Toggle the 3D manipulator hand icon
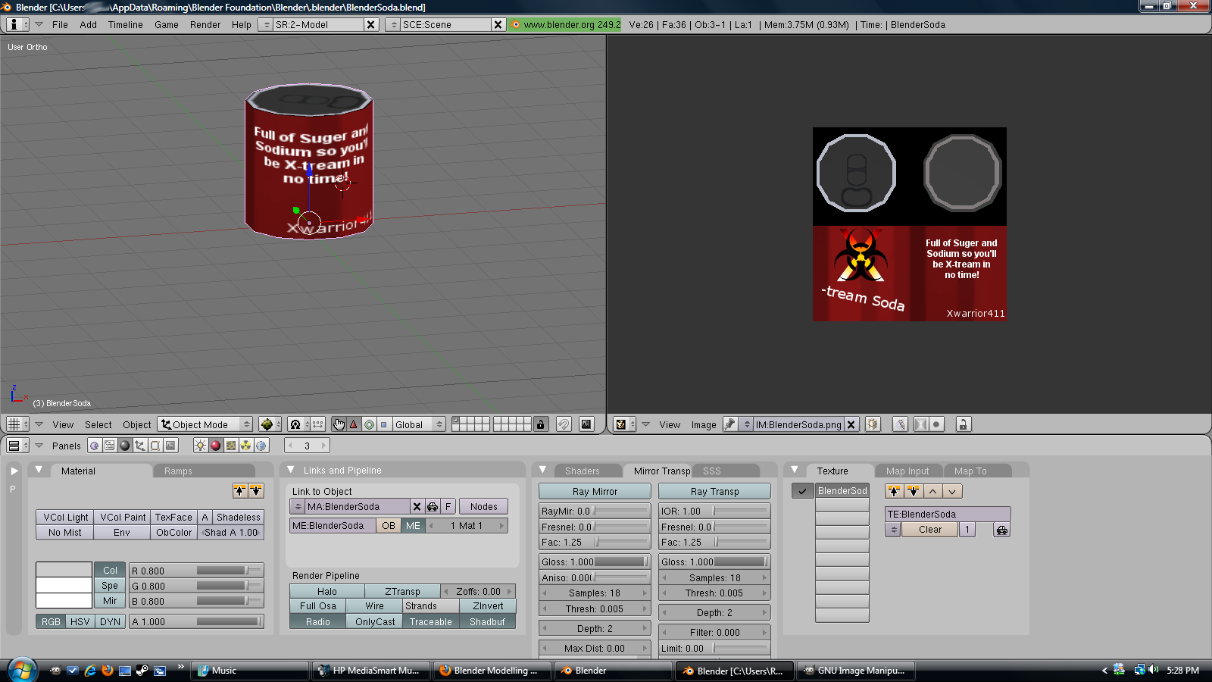The height and width of the screenshot is (682, 1212). (x=339, y=424)
